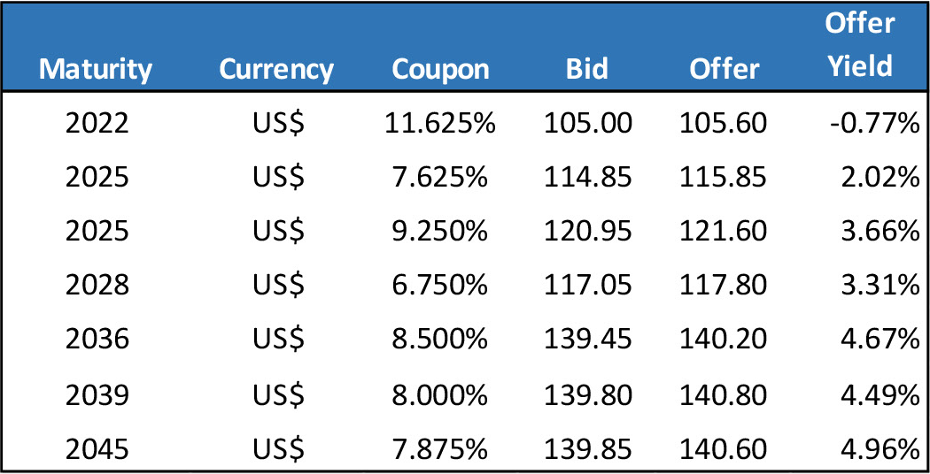Select the 2022 maturity cell

tap(97, 122)
